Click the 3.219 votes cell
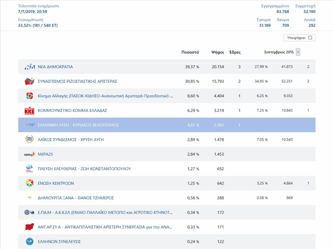 [219, 111]
